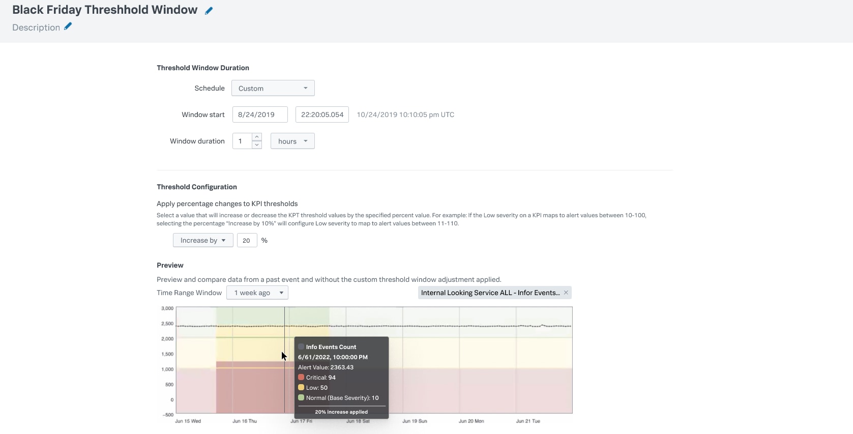Click the percentage value field showing 20

(x=247, y=240)
